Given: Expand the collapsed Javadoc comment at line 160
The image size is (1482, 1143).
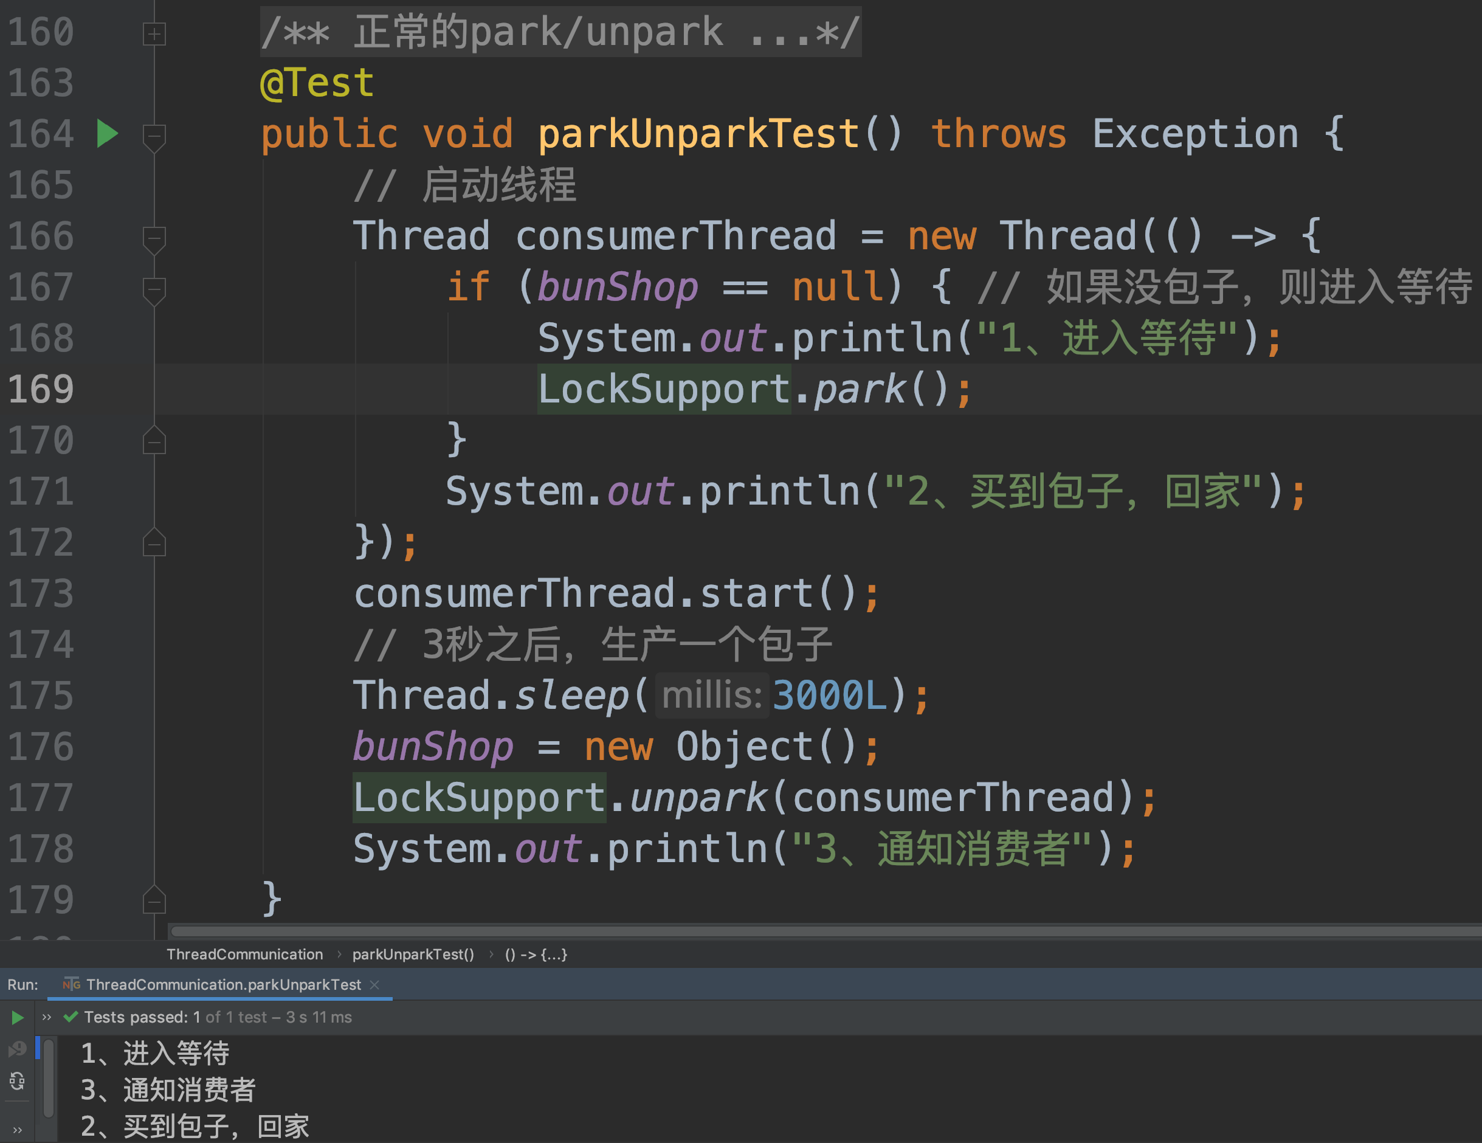Looking at the screenshot, I should point(155,33).
